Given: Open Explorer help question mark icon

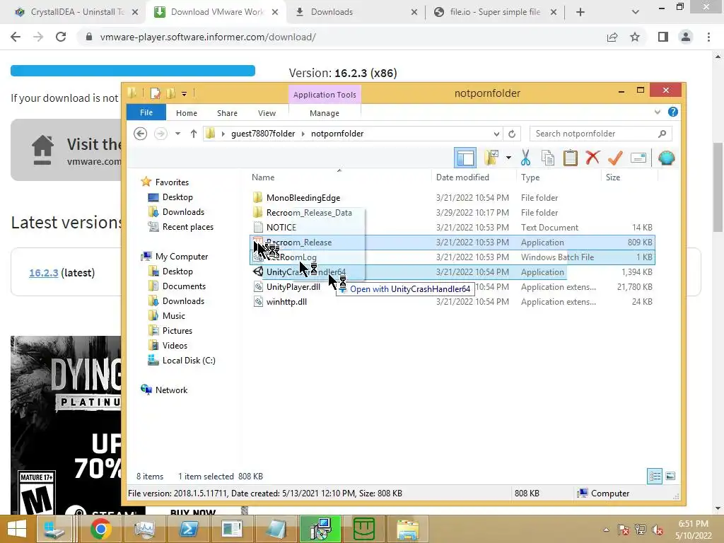Looking at the screenshot, I should click(x=673, y=112).
